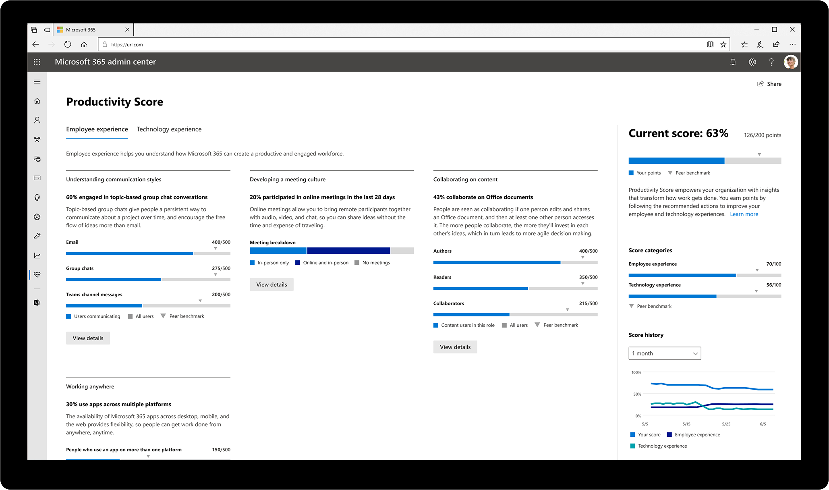Screen dimensions: 829x490
Task: Open admin center settings gear icon
Action: coord(752,62)
